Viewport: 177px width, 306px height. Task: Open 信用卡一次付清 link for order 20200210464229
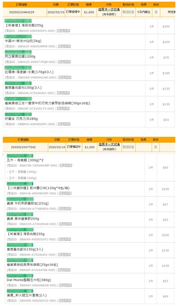coord(109,9)
